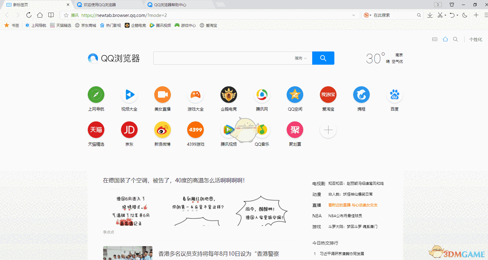Open the 新浪微博 shortcut tile
The height and width of the screenshot is (260, 488).
(x=163, y=130)
